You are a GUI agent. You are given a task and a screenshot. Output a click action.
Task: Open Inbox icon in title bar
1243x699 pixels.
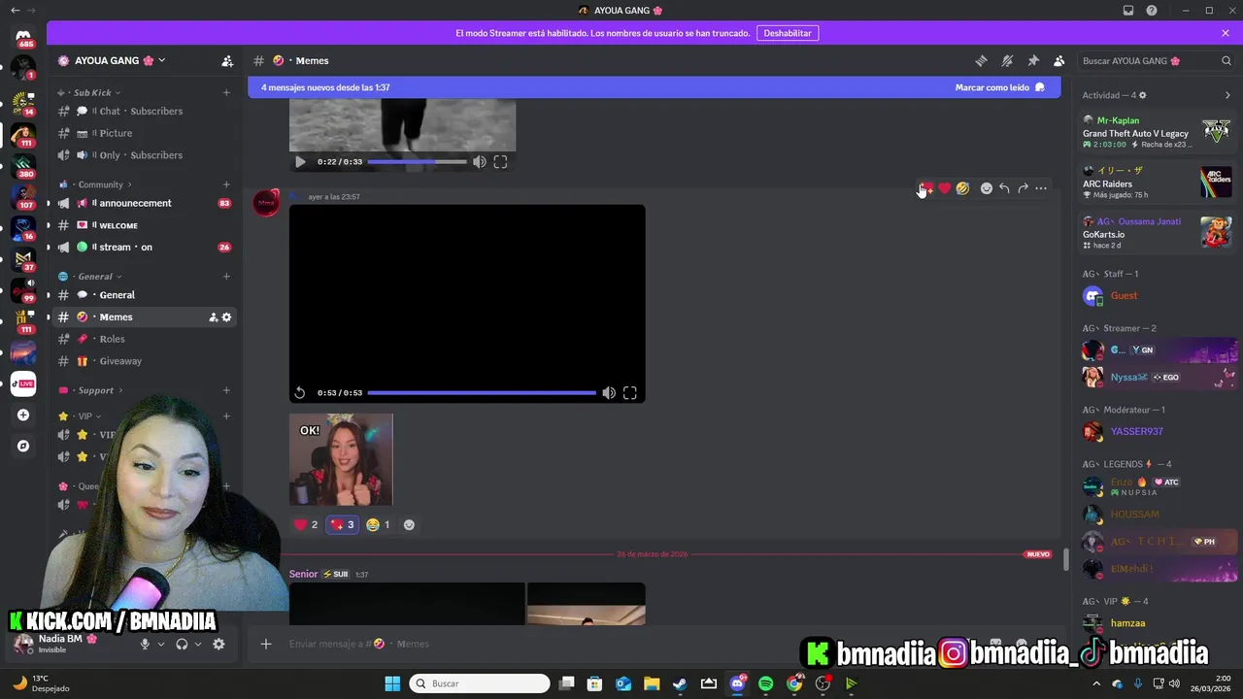1128,10
